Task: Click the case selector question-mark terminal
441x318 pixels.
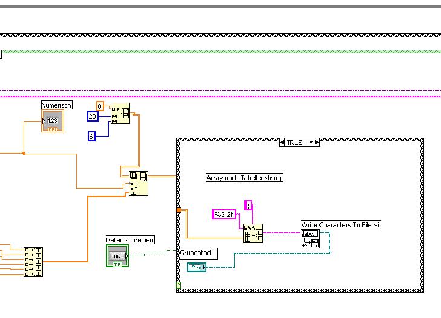Action: (x=178, y=285)
